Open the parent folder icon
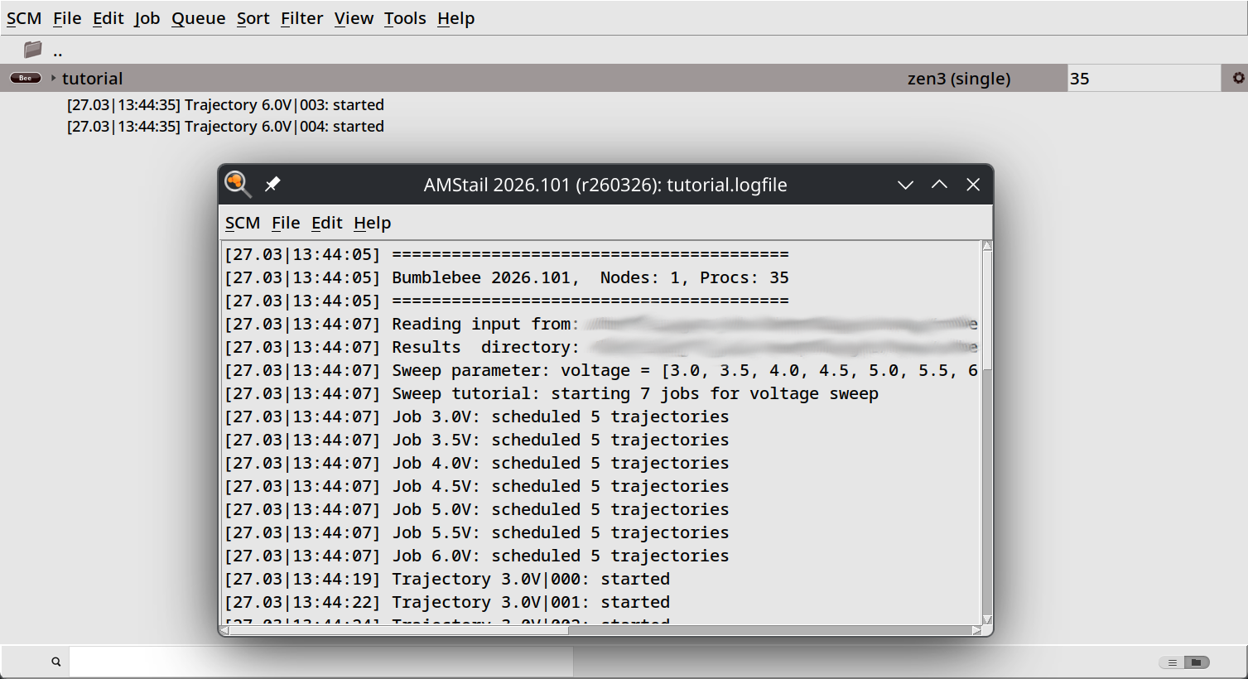Viewport: 1248px width, 679px height. [32, 50]
